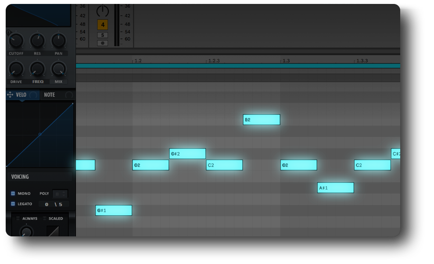Click the FREQ knob
The width and height of the screenshot is (434, 264).
click(x=37, y=69)
